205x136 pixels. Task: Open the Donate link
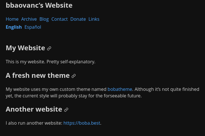(x=78, y=19)
